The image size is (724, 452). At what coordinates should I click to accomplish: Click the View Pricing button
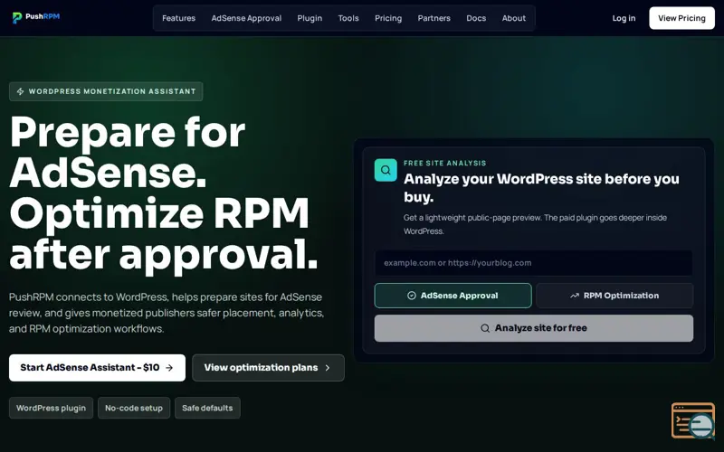(681, 18)
